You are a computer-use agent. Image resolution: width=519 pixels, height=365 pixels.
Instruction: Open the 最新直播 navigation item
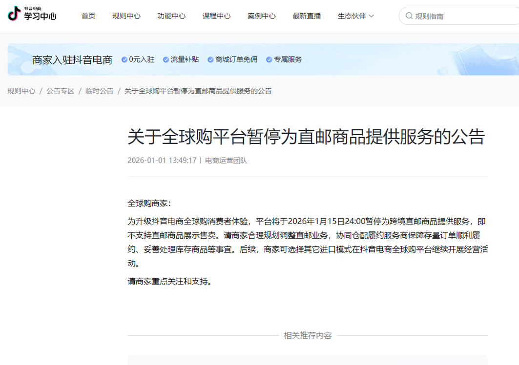tap(306, 16)
